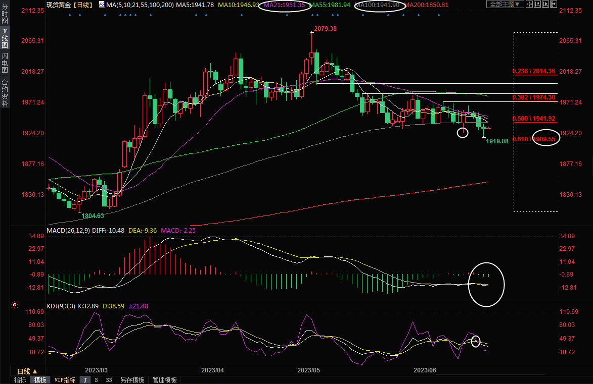Open the 全部主题 dropdown
The height and width of the screenshot is (384, 593).
coord(504,5)
